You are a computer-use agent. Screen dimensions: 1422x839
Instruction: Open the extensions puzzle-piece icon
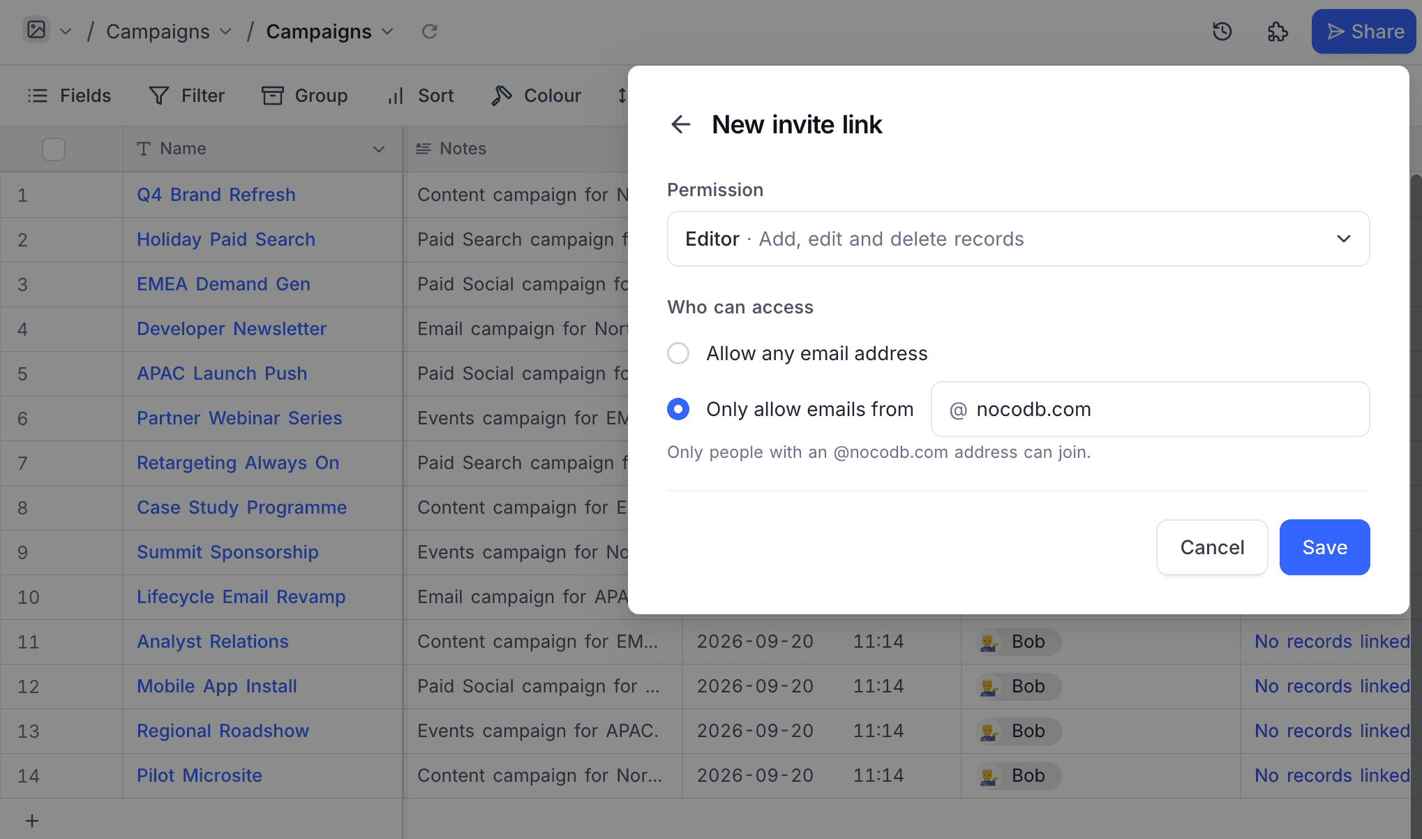click(x=1278, y=31)
